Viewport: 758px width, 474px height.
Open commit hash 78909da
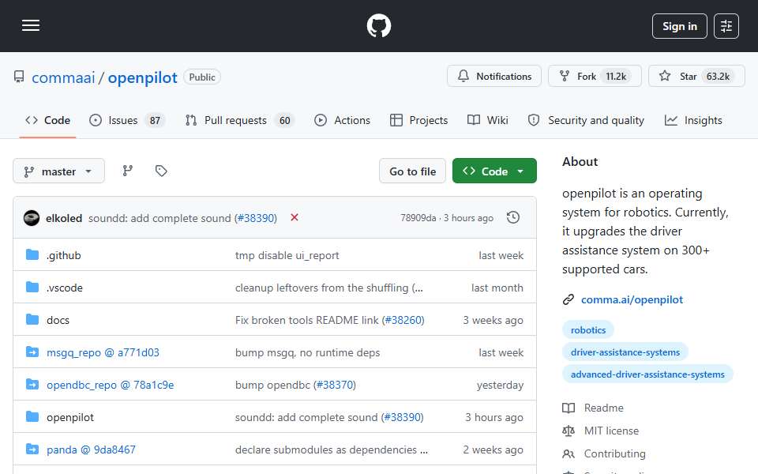[418, 218]
